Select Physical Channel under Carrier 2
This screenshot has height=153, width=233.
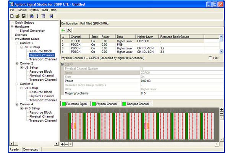pyautogui.click(x=42, y=76)
